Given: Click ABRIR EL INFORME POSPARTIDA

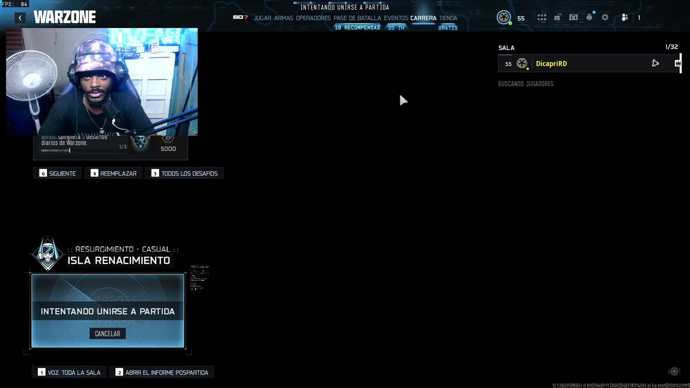Looking at the screenshot, I should 162,372.
